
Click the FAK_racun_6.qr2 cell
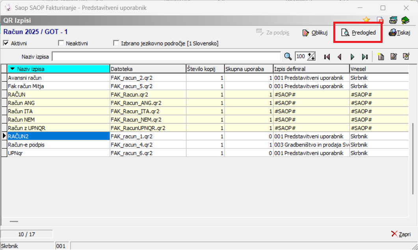pyautogui.click(x=148, y=153)
